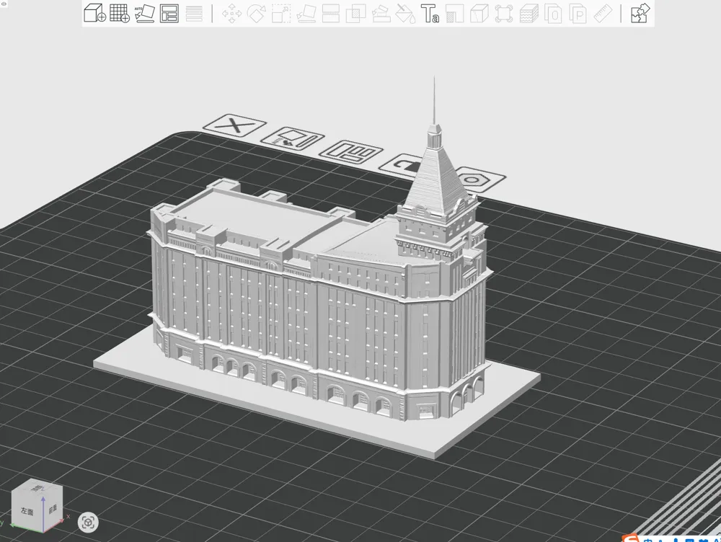Click the model's pointed tower roof
Screen dimensions: 721x542
(x=435, y=179)
